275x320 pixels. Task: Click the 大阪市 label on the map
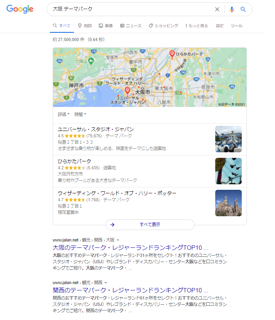tap(142, 92)
